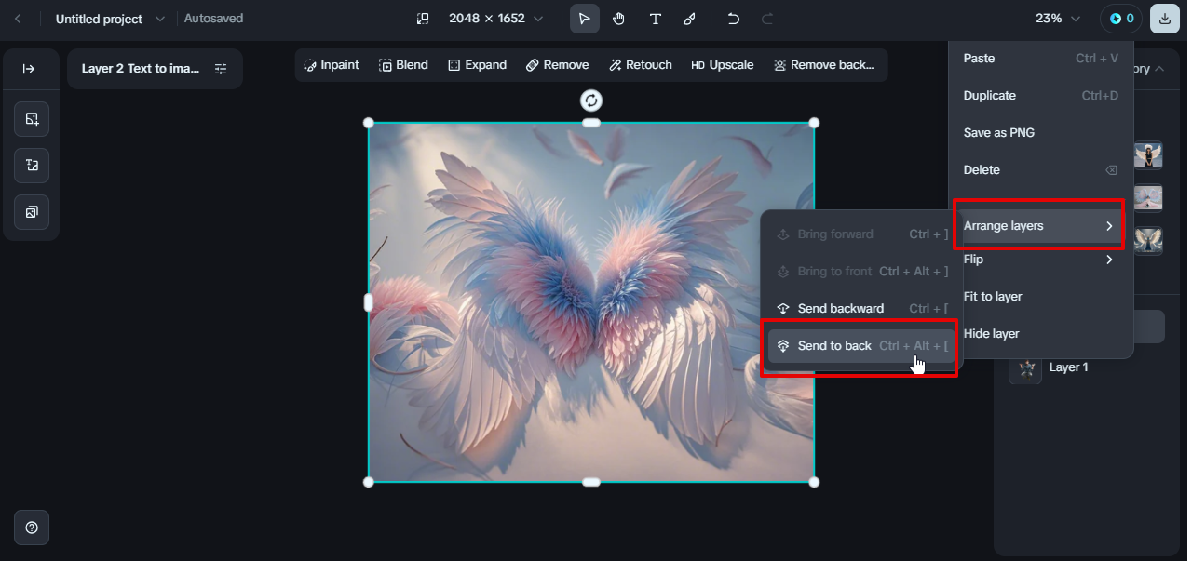Click the top-left corner handle of image
This screenshot has height=561, width=1192.
point(369,123)
